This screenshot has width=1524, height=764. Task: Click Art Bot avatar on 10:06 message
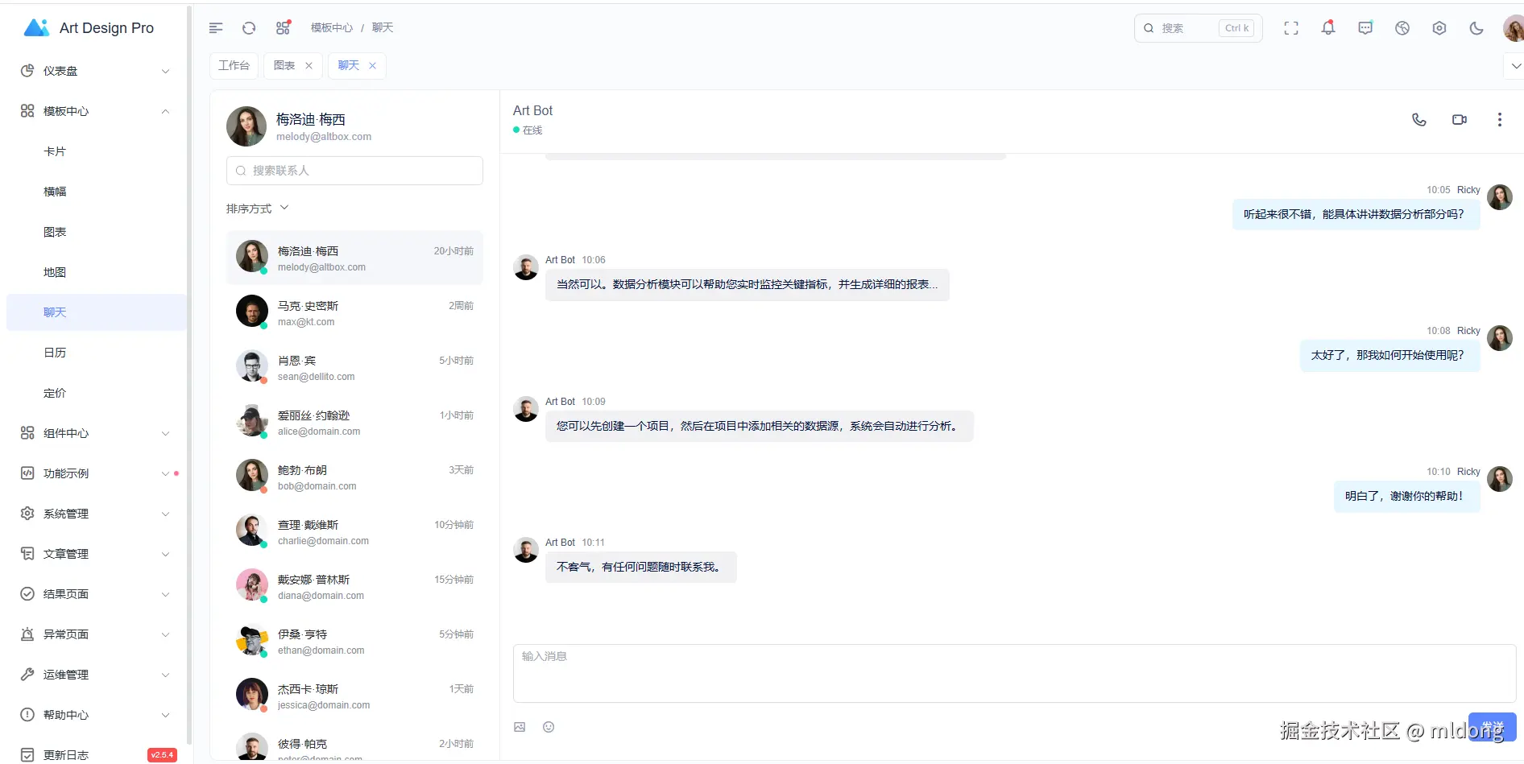coord(526,267)
